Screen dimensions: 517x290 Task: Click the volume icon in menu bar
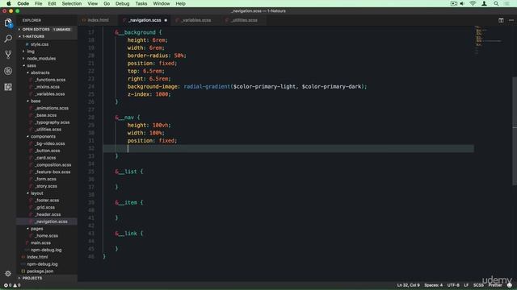(x=462, y=3)
